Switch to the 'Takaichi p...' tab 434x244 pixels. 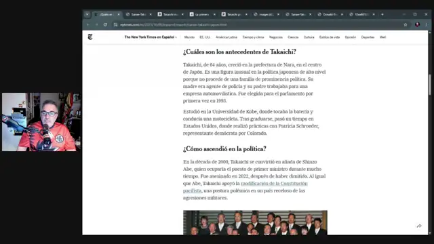tap(234, 14)
